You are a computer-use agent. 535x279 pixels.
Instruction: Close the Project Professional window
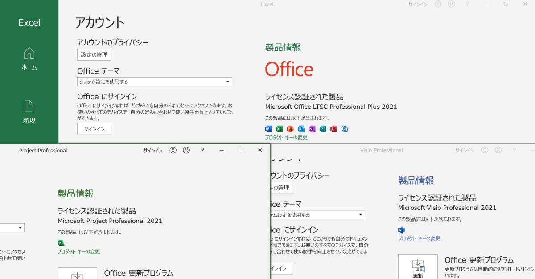pyautogui.click(x=260, y=150)
